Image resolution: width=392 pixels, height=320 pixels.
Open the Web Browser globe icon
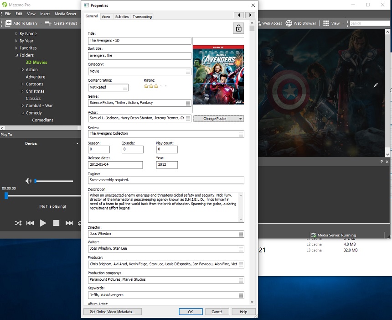click(x=289, y=23)
